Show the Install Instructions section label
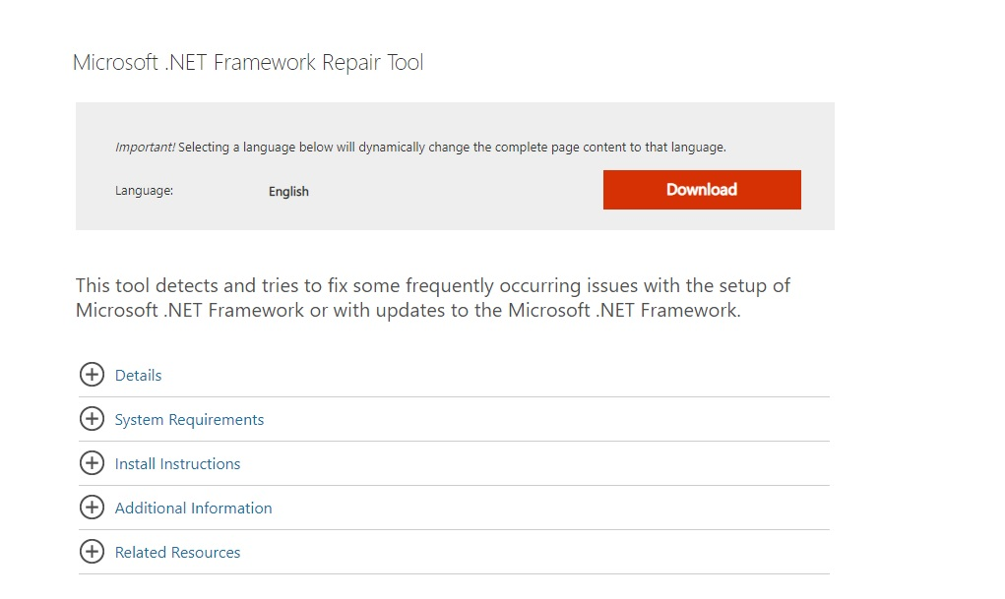Image resolution: width=1005 pixels, height=599 pixels. pos(177,464)
